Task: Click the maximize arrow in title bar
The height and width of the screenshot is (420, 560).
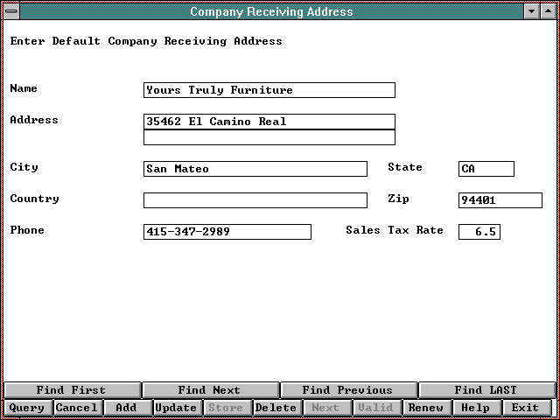Action: point(549,11)
